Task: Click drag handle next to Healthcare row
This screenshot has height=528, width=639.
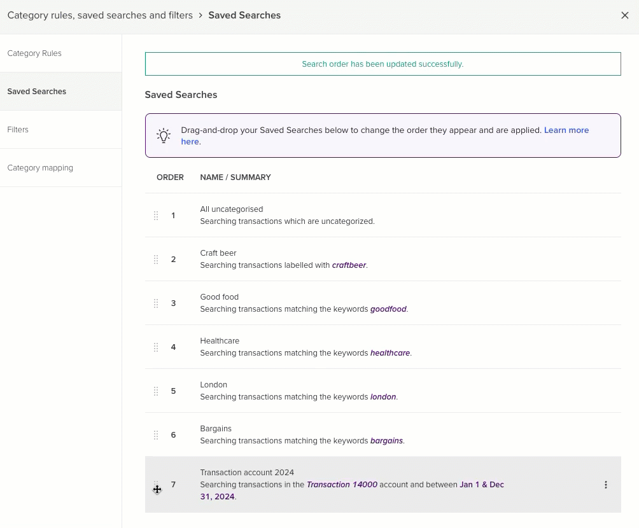Action: coord(156,347)
